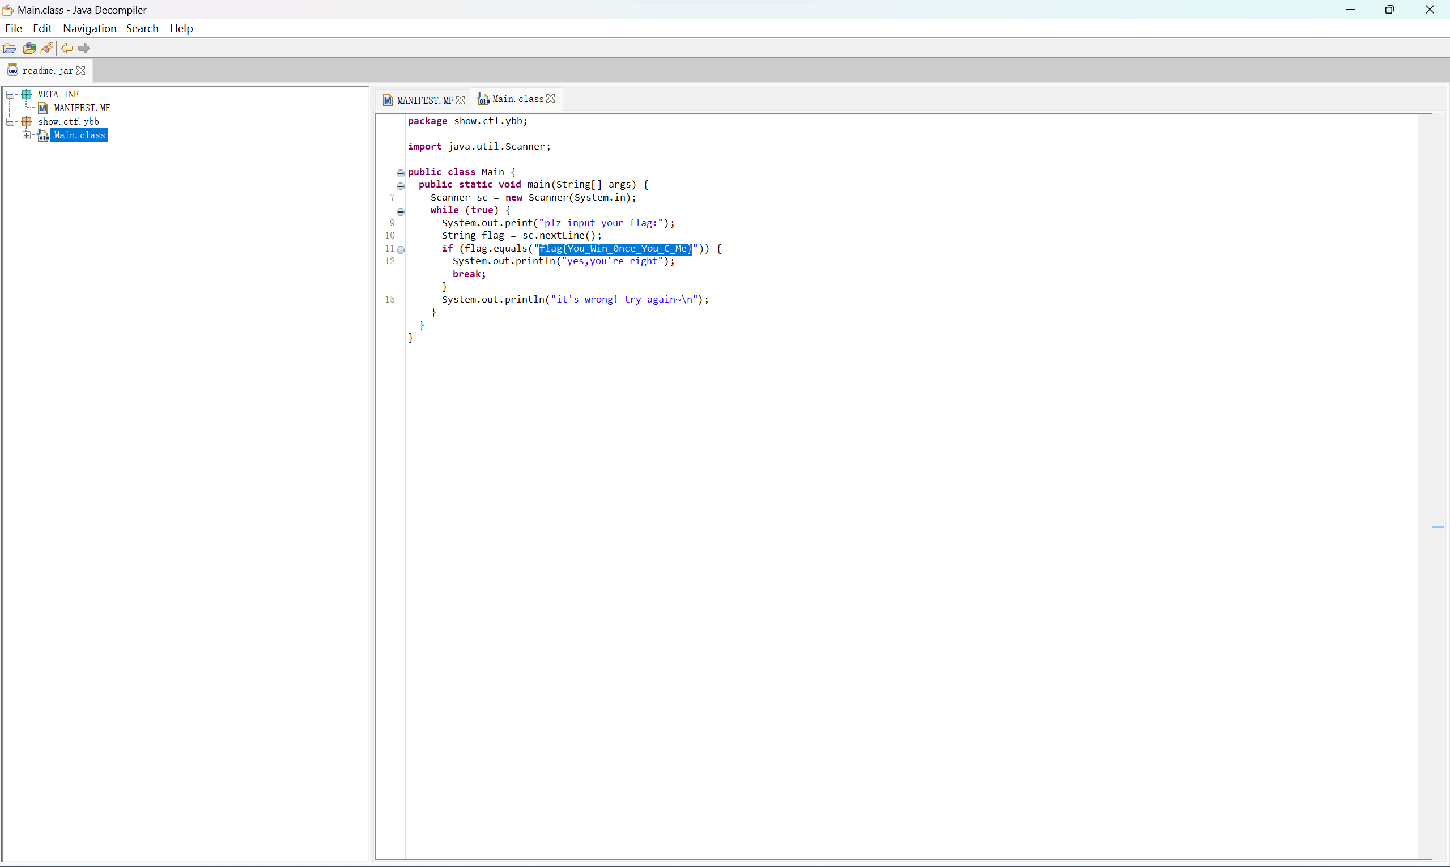The height and width of the screenshot is (867, 1450).
Task: Click the highlighted flag{You_Win_0nce_You_C_Me} string
Action: (x=615, y=249)
